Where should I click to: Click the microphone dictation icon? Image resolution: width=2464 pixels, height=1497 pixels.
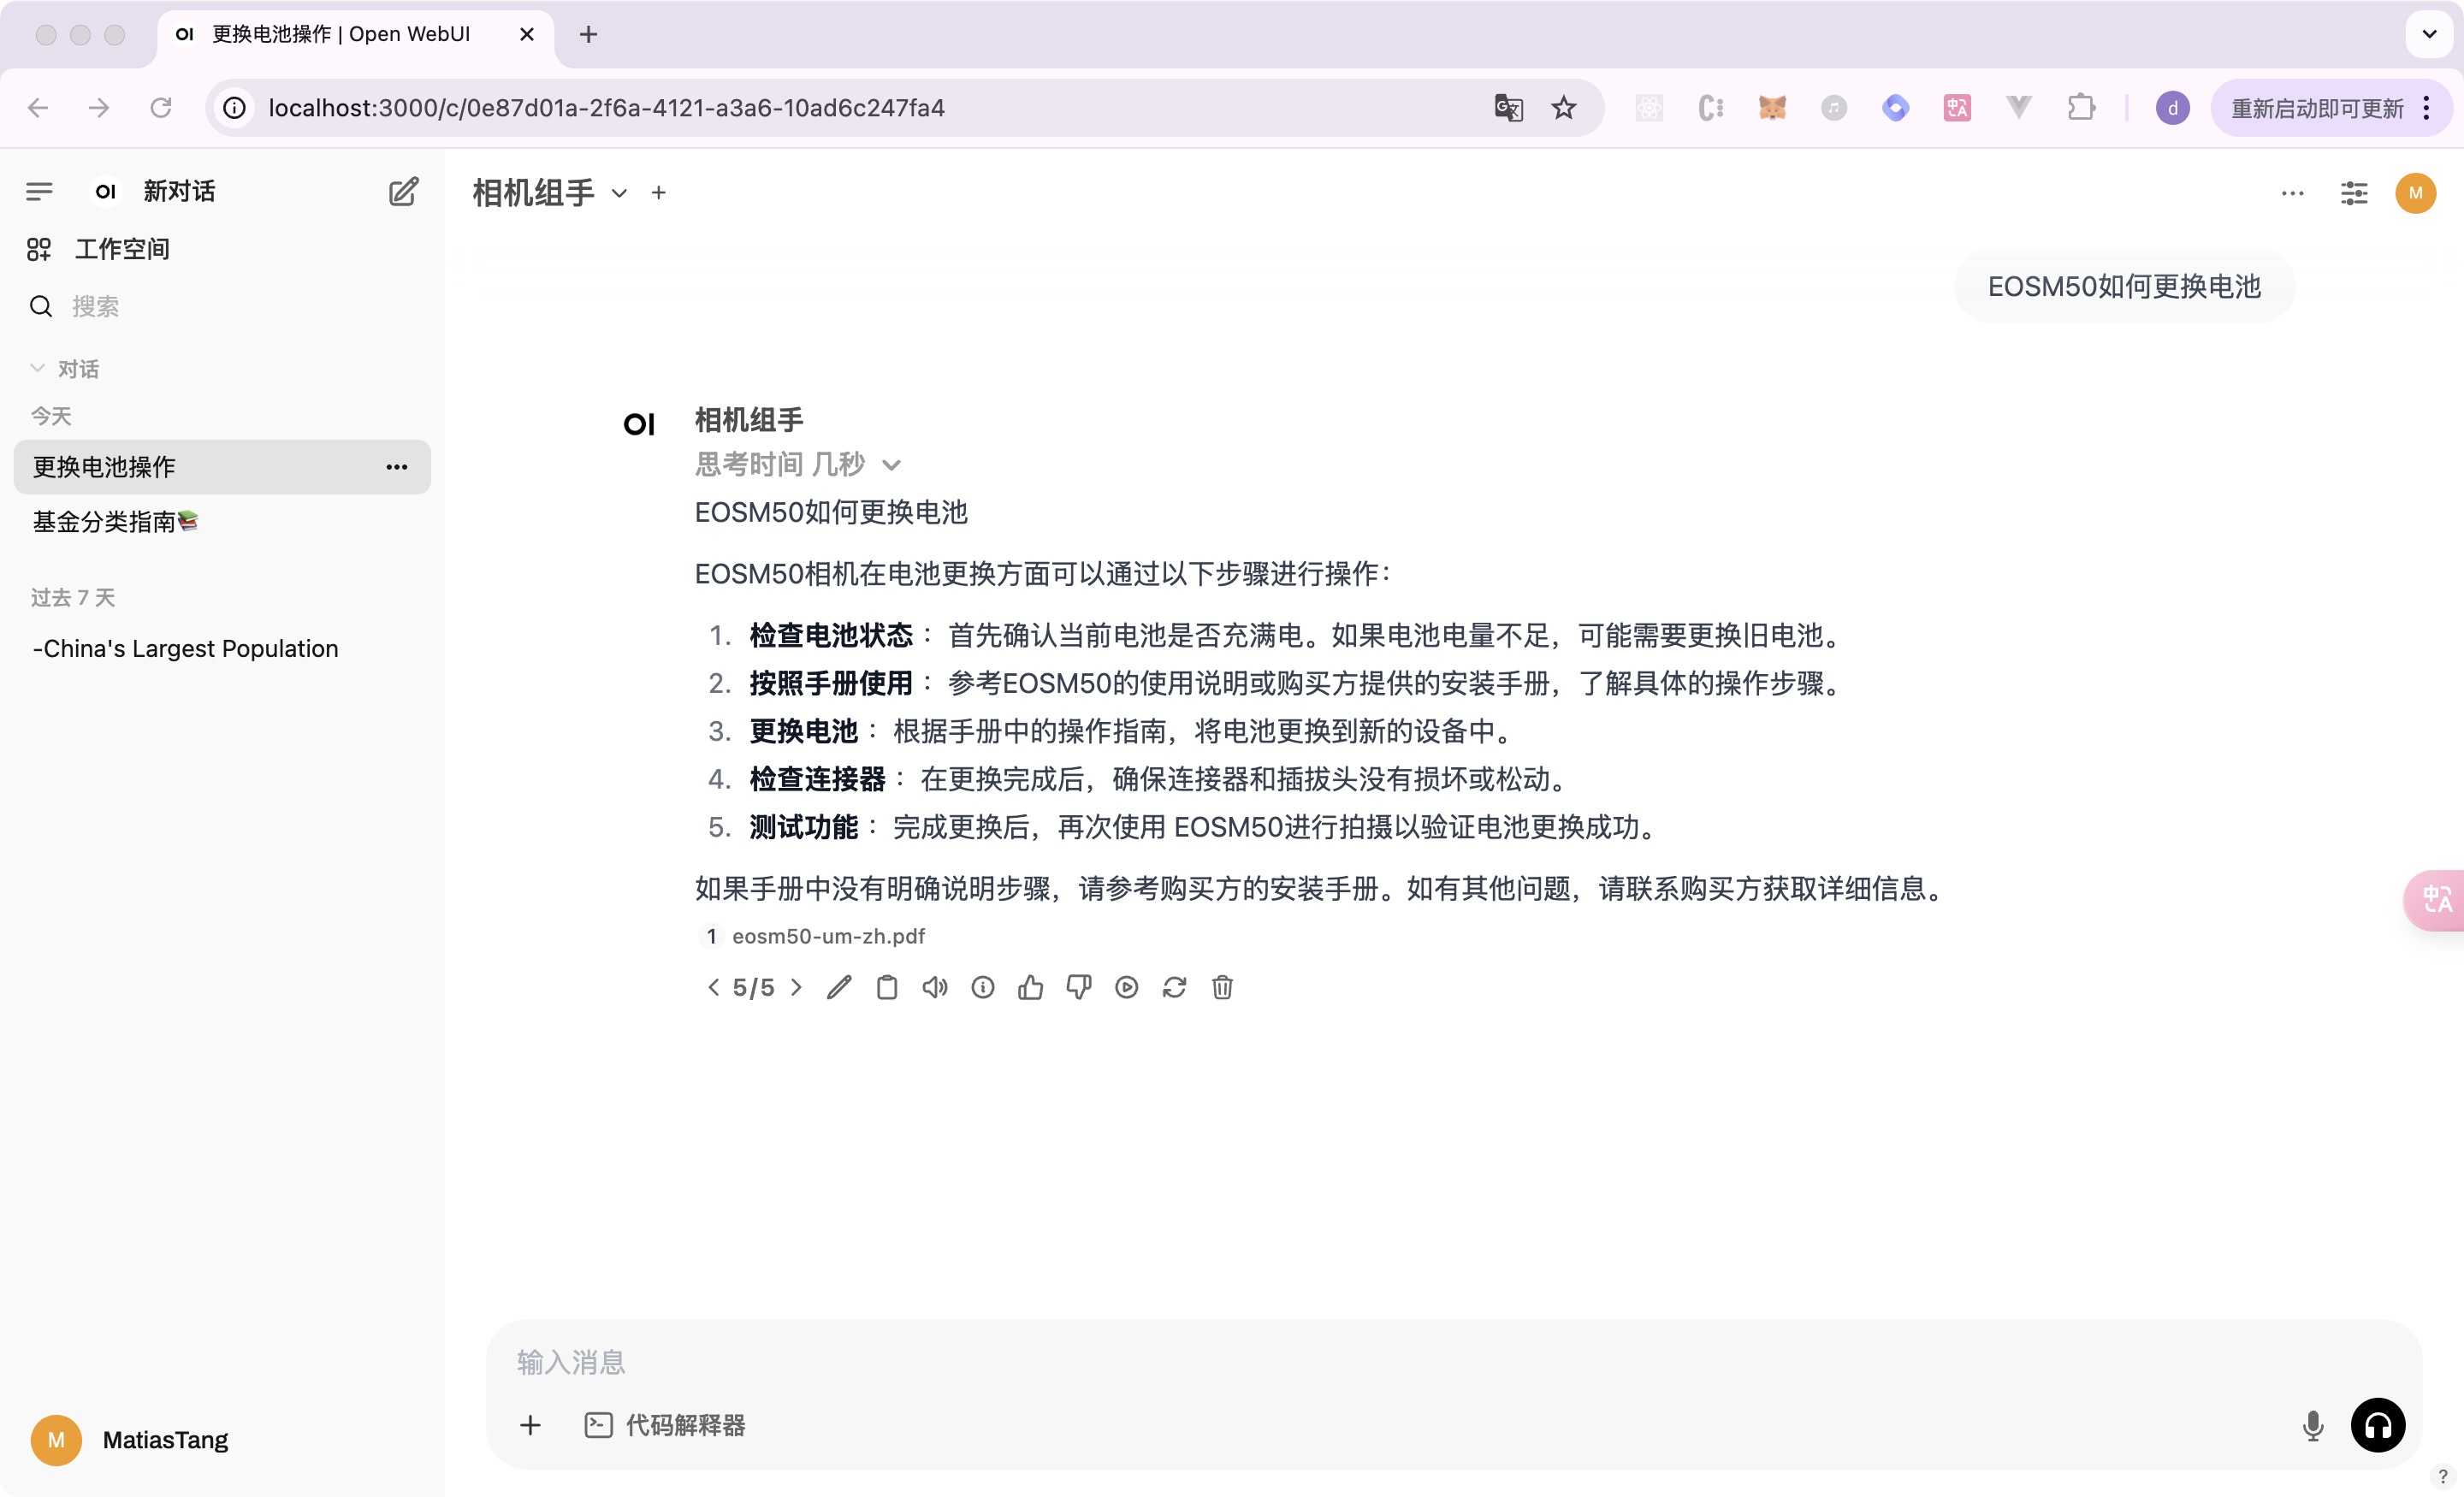pyautogui.click(x=2312, y=1425)
